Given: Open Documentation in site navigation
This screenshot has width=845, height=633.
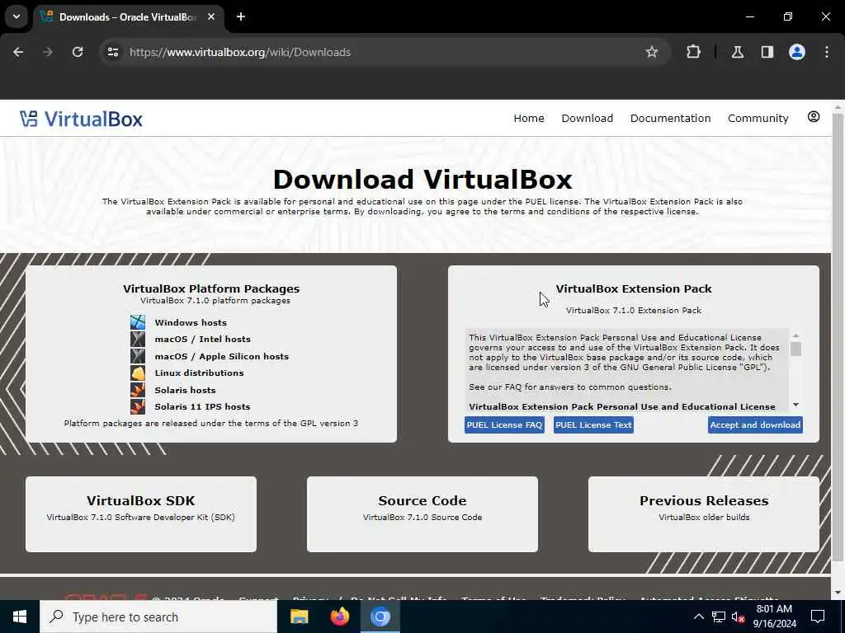Looking at the screenshot, I should coord(670,118).
